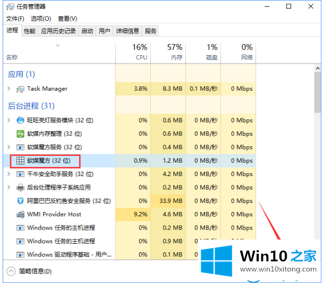
Task: Switch to the 服务 tab
Action: [150, 31]
